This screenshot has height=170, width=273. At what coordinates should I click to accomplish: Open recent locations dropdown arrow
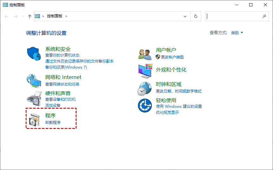[x=23, y=16]
